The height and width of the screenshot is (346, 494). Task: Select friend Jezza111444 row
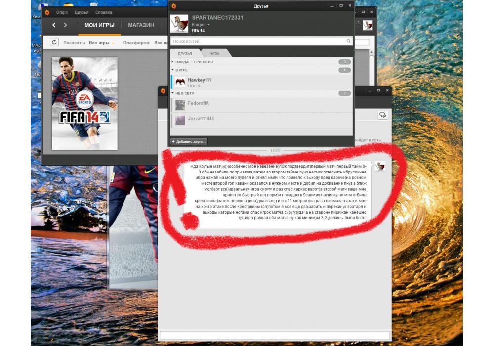pyautogui.click(x=261, y=120)
